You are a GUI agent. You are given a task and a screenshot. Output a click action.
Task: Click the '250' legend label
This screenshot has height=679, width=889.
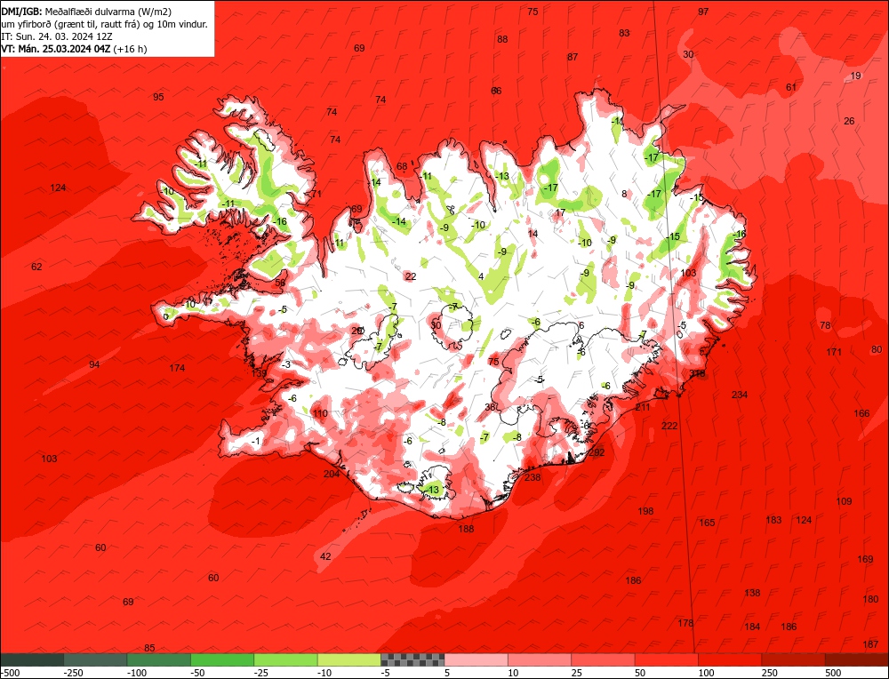click(x=770, y=673)
